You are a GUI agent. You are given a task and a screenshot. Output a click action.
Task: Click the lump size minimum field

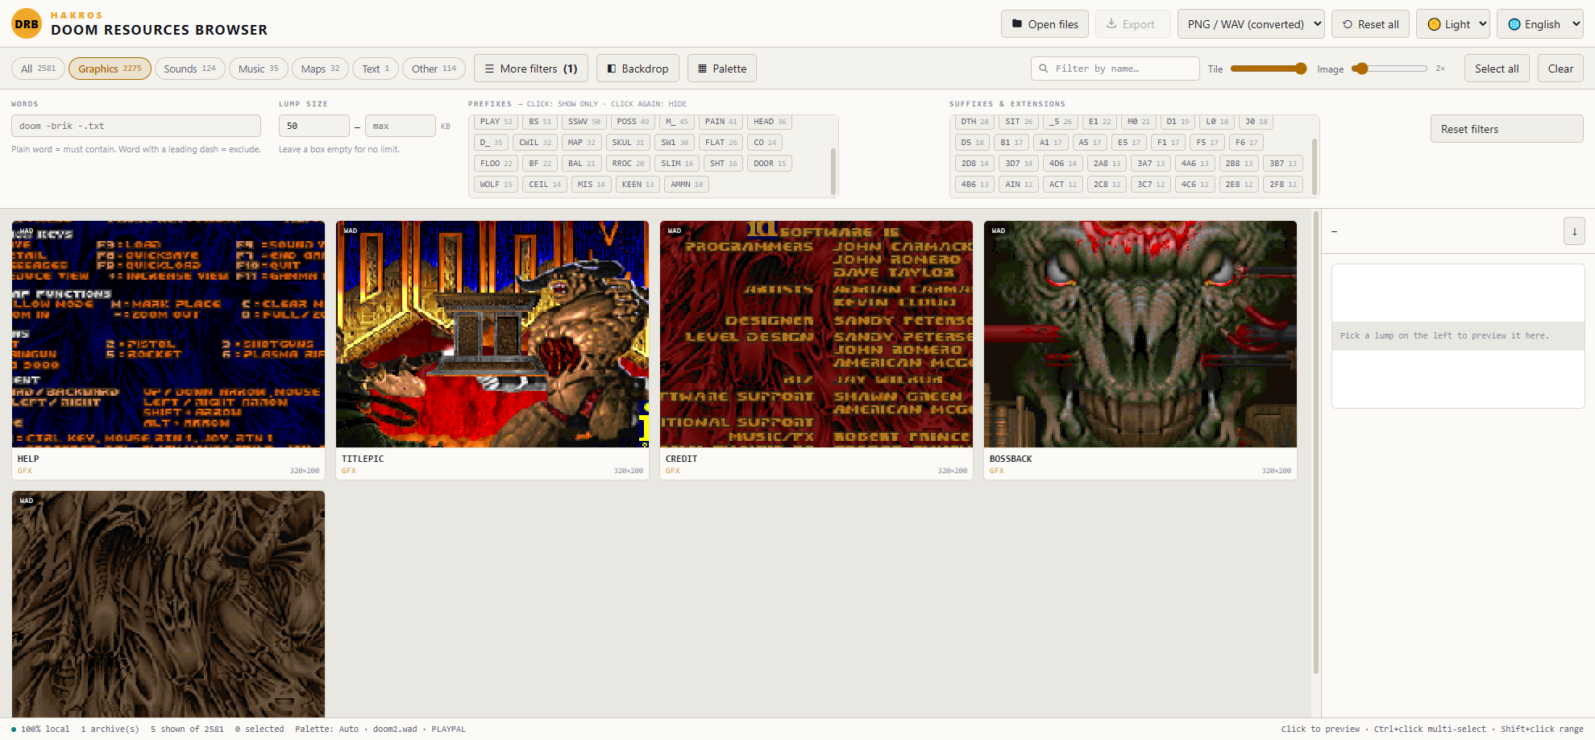(x=314, y=126)
